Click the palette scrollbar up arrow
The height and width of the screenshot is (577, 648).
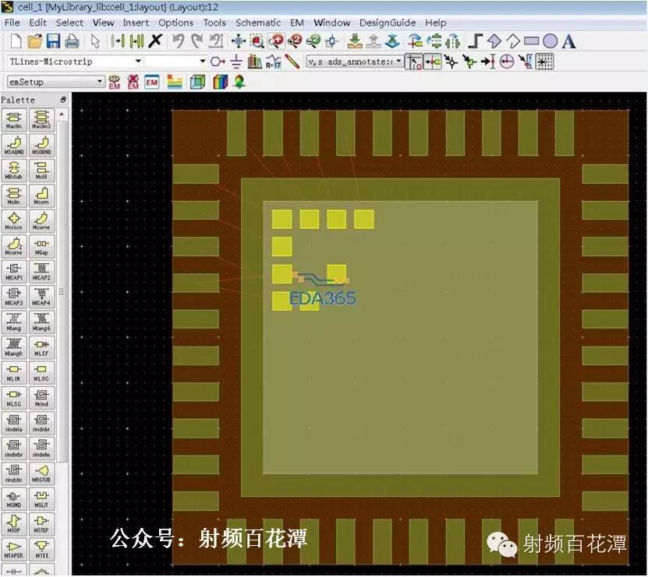pyautogui.click(x=62, y=114)
